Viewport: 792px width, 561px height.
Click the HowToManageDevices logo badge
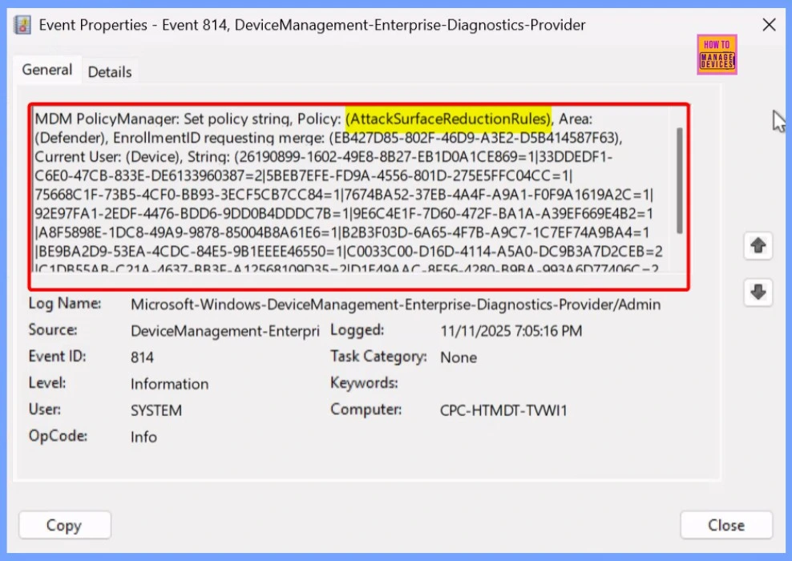point(716,54)
